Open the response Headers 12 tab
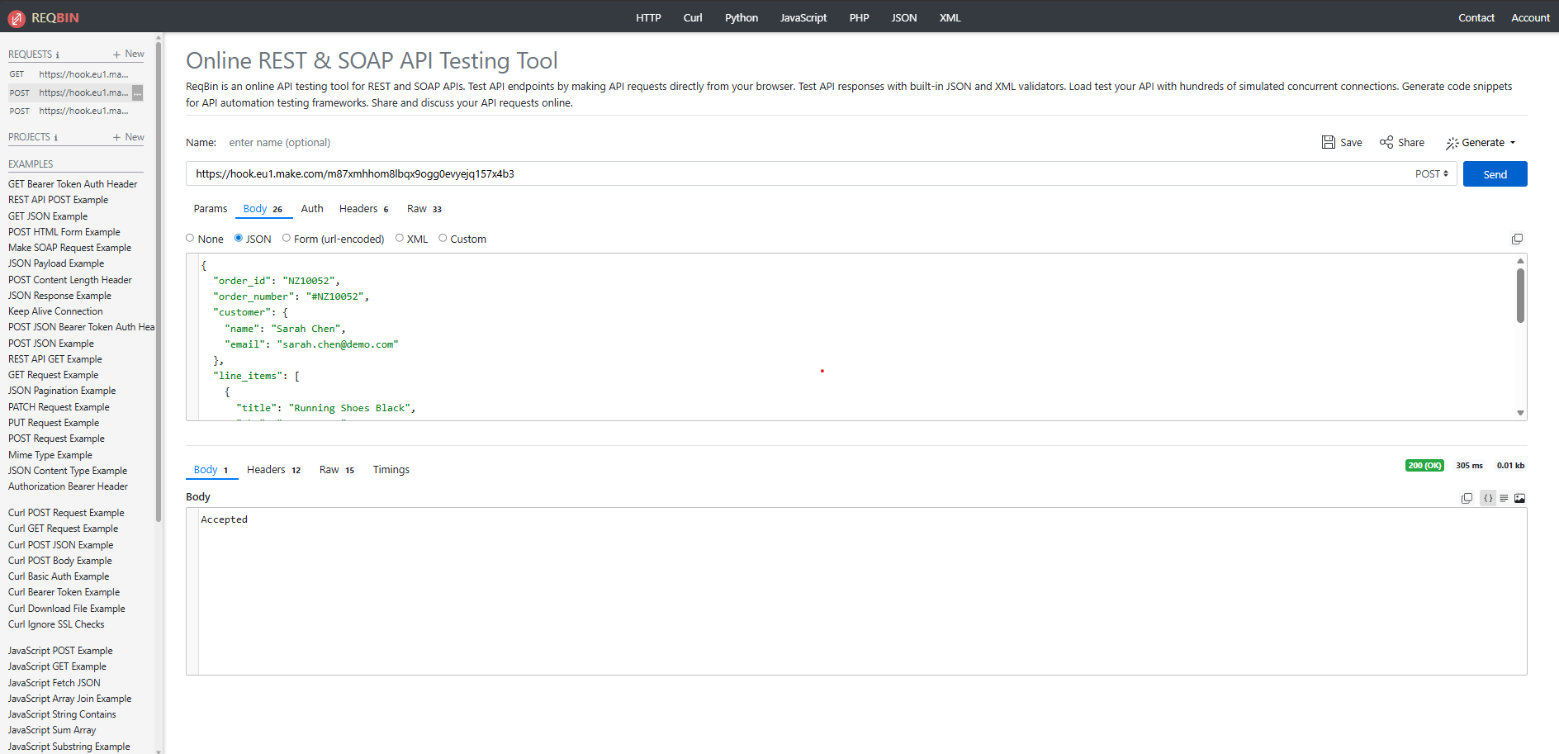Viewport: 1559px width, 754px height. coord(273,470)
